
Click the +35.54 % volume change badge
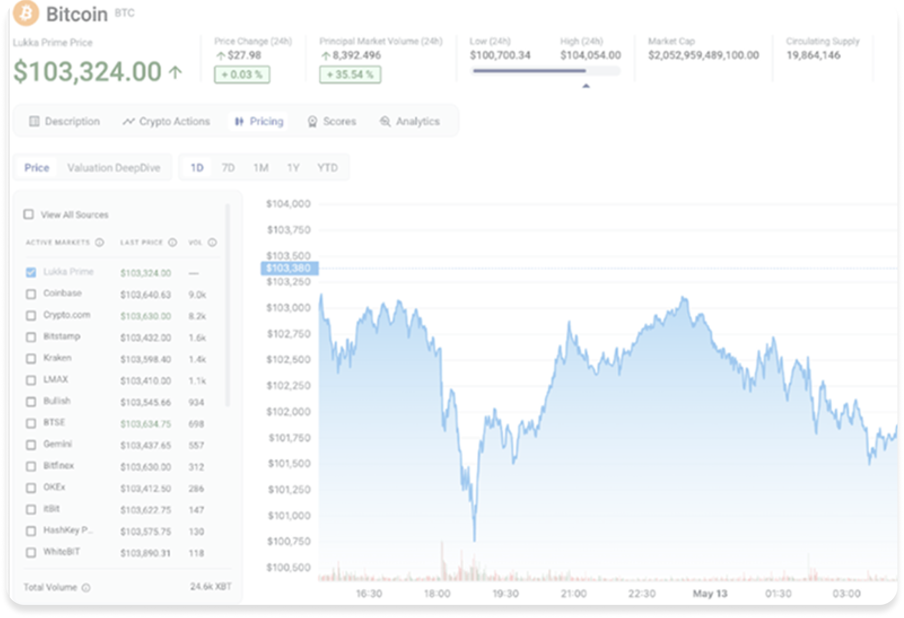pyautogui.click(x=350, y=75)
